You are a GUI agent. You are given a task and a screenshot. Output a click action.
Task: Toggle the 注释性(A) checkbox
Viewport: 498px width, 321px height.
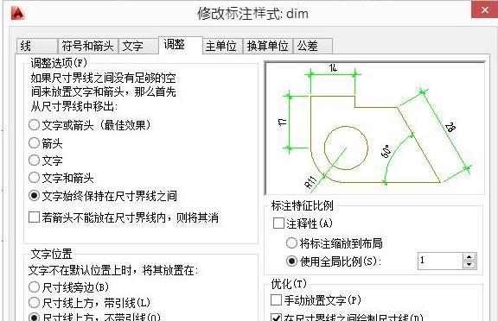click(278, 223)
